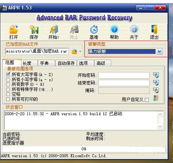This screenshot has height=163, width=173.
Task: Click status bar text 'ElcomSoft Co. Ltd.'
Action: tap(88, 156)
